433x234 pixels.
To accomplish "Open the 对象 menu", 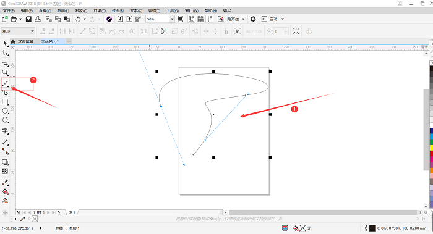I will (x=81, y=10).
